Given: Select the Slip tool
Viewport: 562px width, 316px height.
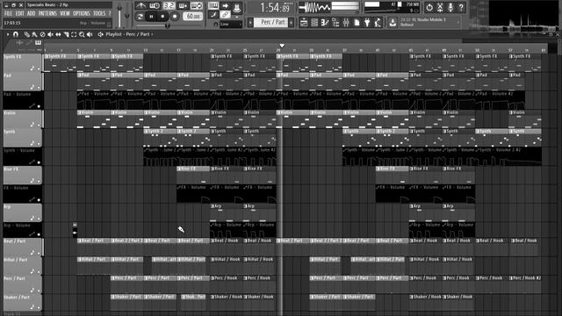Looking at the screenshot, I should pyautogui.click(x=58, y=34).
